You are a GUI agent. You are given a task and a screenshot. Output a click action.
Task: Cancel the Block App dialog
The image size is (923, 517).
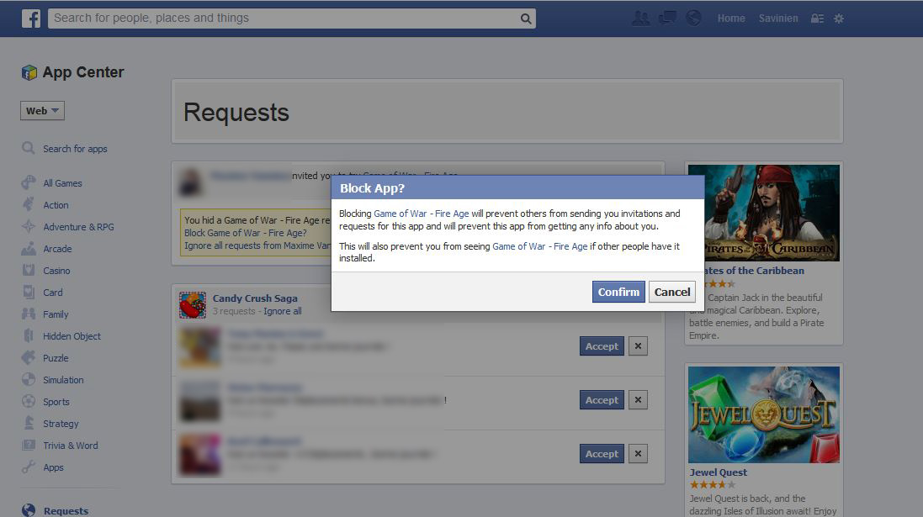click(672, 292)
